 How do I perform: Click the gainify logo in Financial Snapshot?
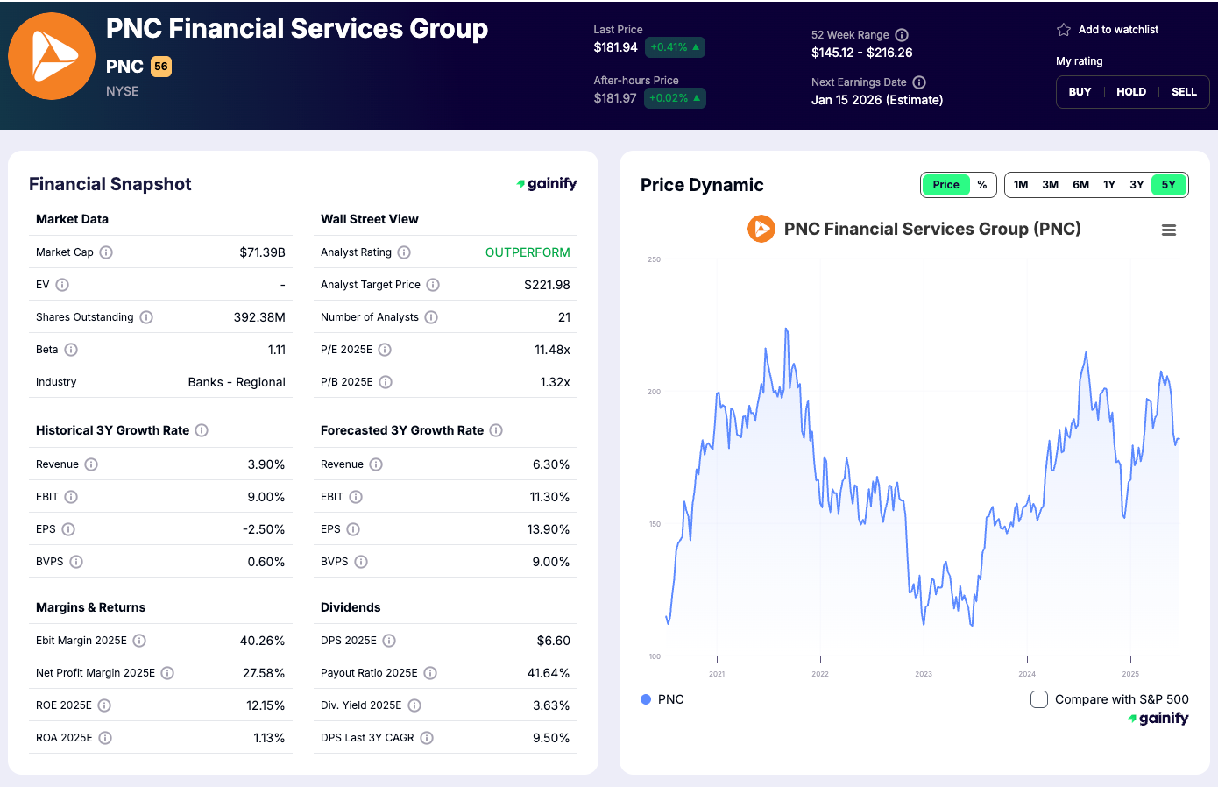547,183
